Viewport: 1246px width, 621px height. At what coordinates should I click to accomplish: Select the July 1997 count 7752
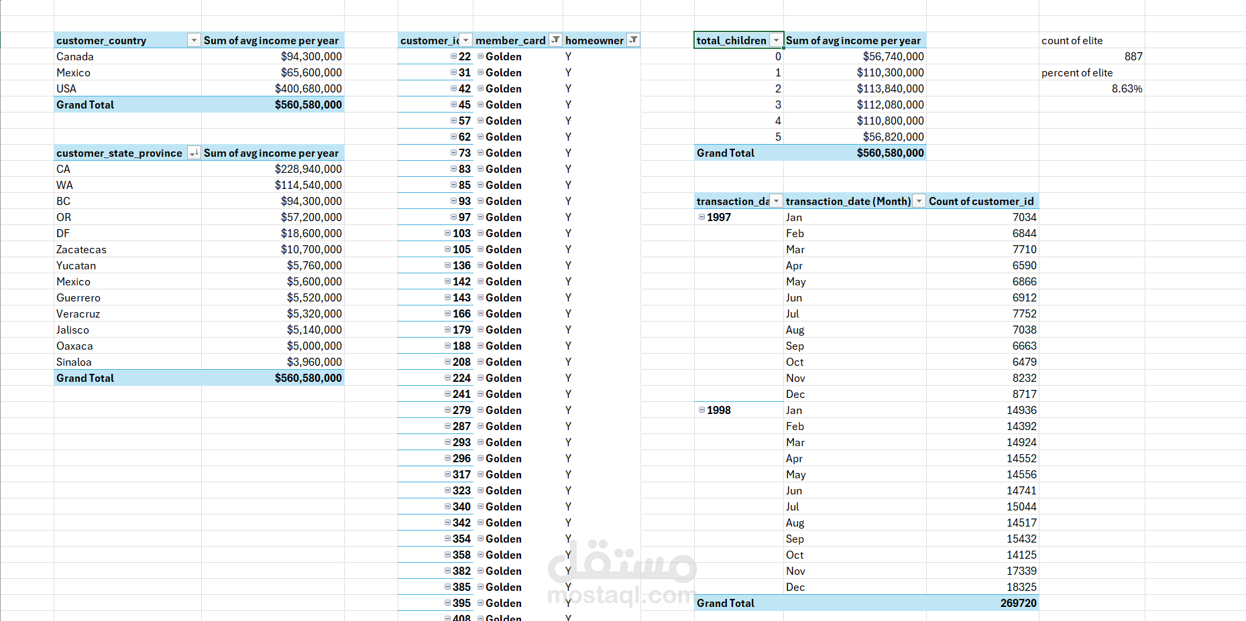coord(982,314)
